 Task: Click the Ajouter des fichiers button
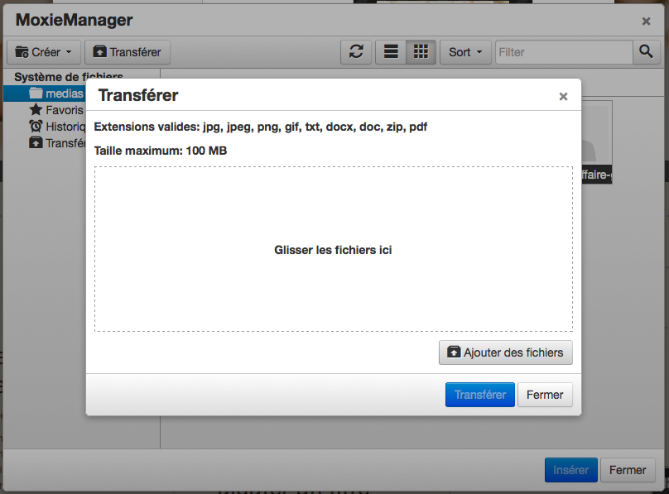coord(506,353)
